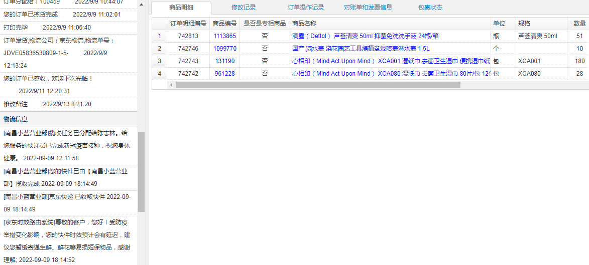Image resolution: width=589 pixels, height=265 pixels.
Task: Click the table scrollbar's left arrow
Action: click(171, 85)
